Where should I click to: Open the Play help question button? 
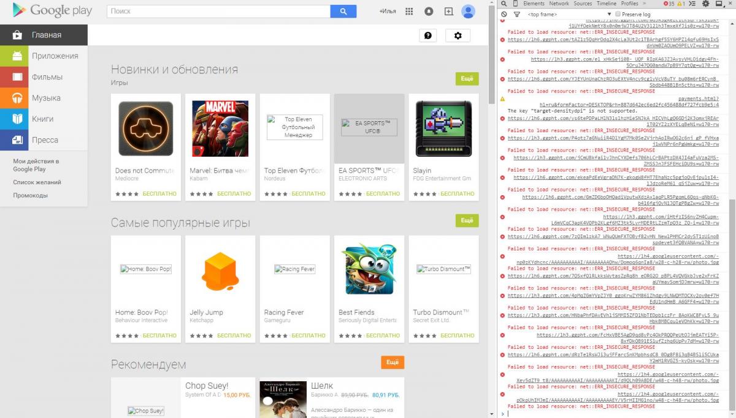[428, 35]
